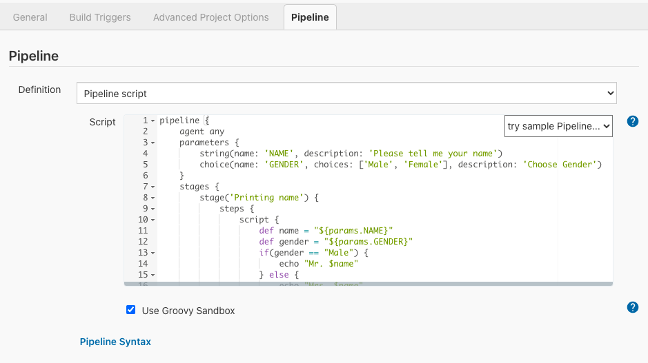Image resolution: width=648 pixels, height=363 pixels.
Task: Open help icon beside the Script editor
Action: [632, 121]
